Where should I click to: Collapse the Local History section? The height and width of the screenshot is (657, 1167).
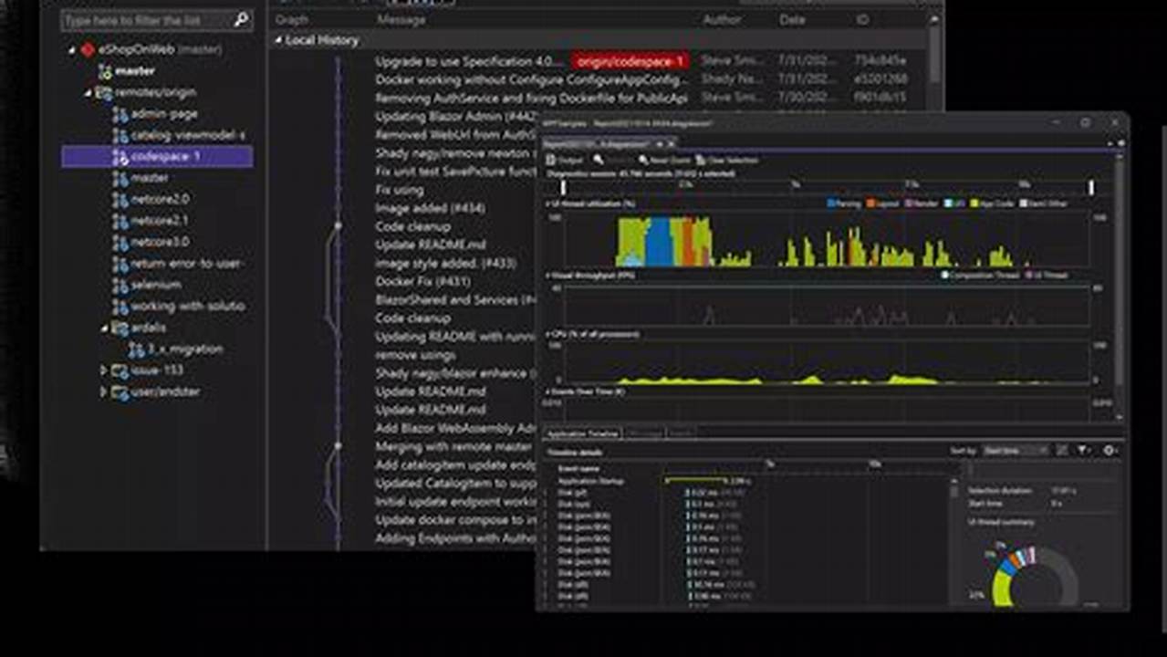pos(277,40)
